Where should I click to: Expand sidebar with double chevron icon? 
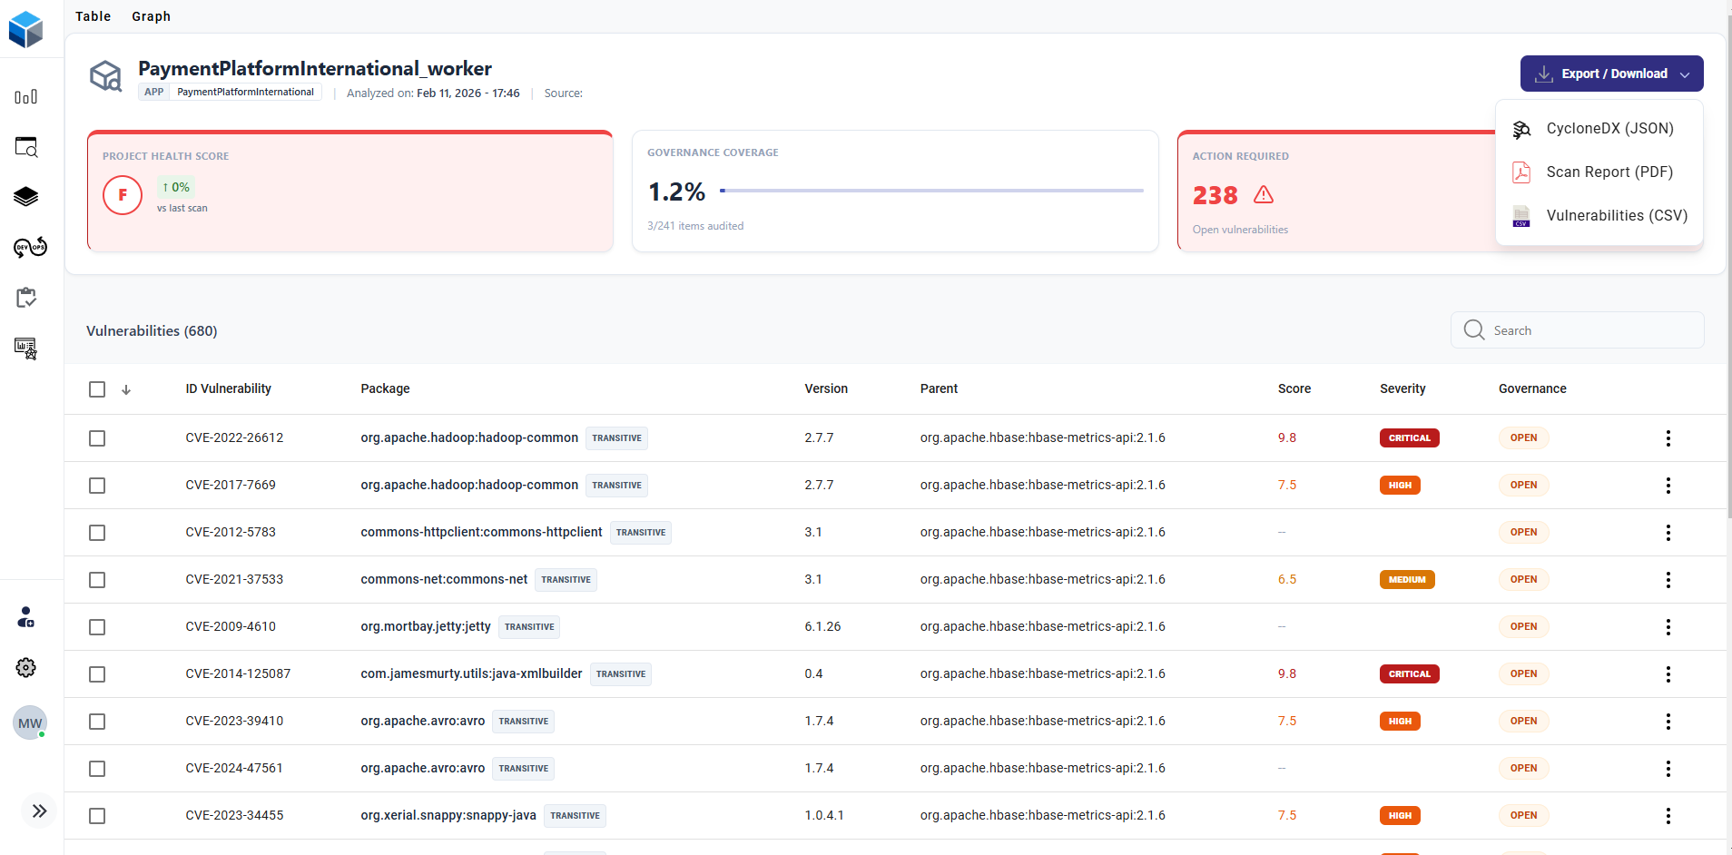pyautogui.click(x=39, y=811)
